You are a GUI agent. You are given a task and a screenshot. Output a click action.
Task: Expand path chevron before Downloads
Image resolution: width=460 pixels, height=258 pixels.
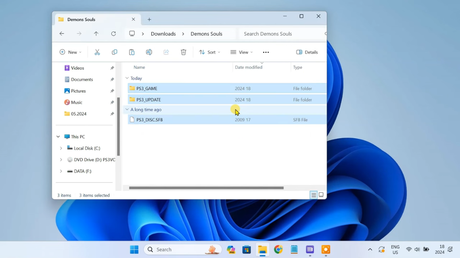[x=143, y=34]
